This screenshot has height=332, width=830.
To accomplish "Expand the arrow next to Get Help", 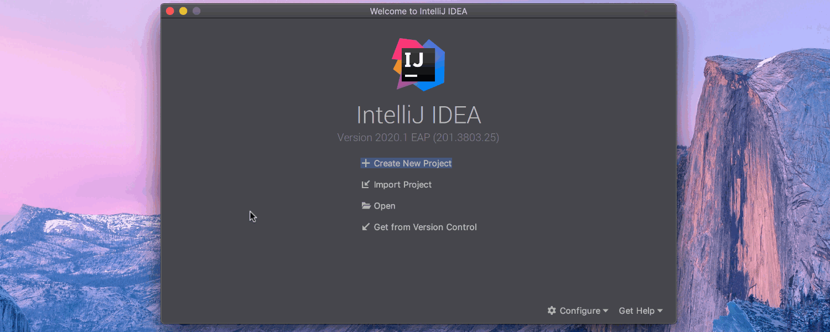I will coord(660,311).
